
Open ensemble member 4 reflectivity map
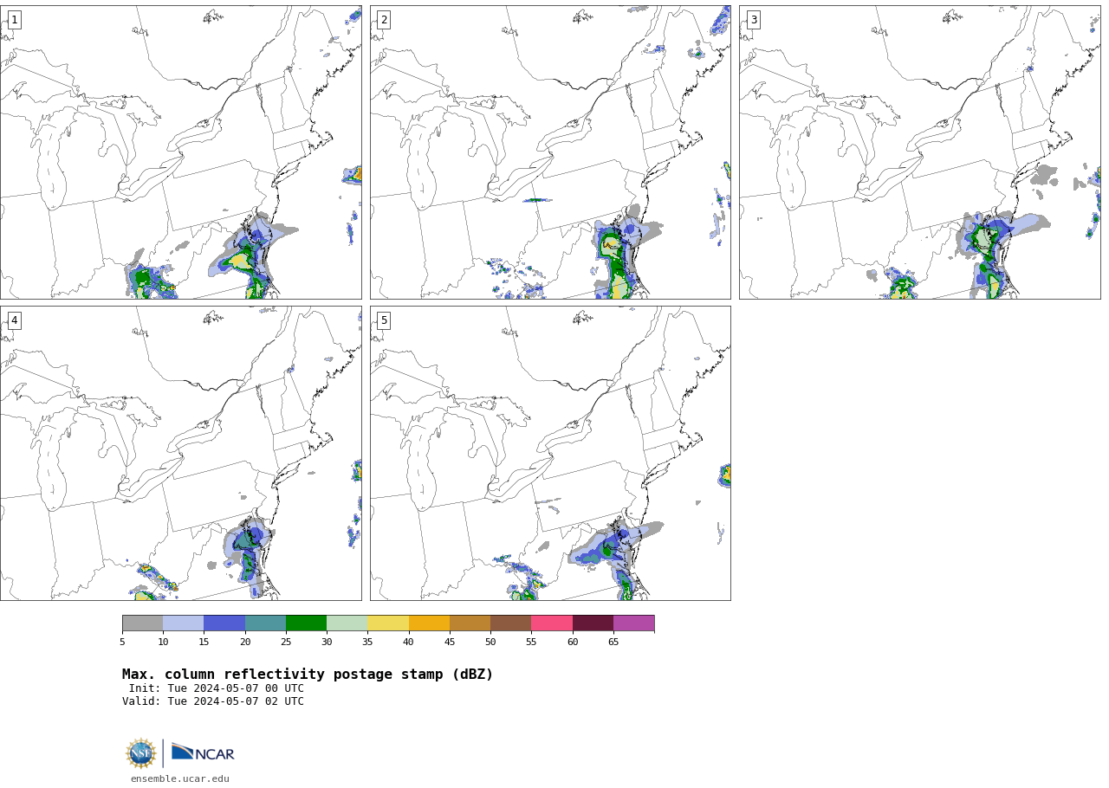click(x=180, y=453)
